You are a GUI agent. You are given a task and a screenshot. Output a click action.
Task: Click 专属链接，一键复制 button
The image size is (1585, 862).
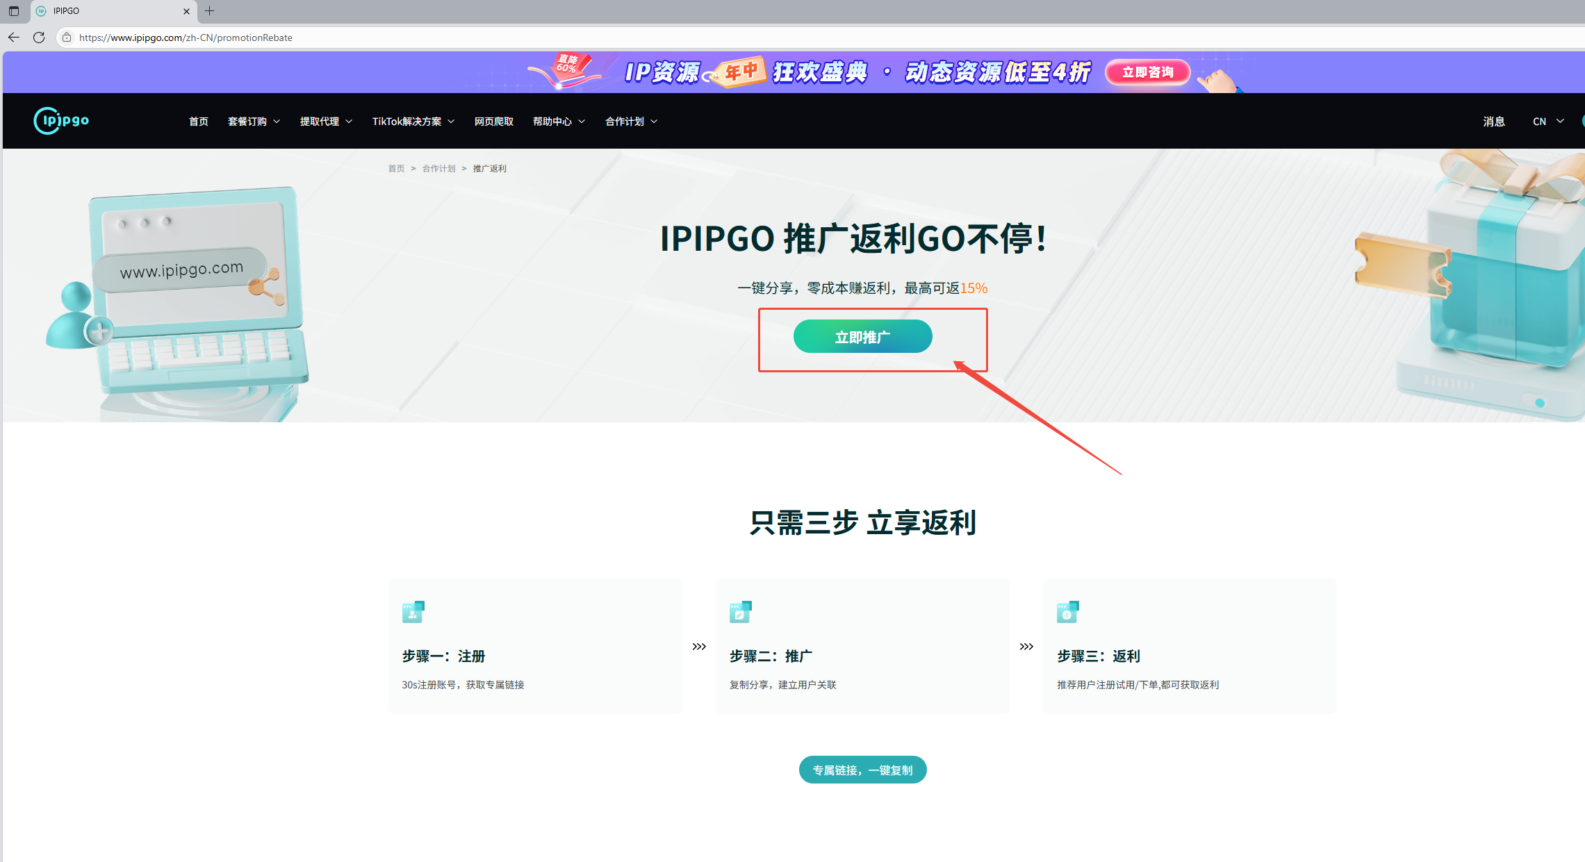coord(862,770)
